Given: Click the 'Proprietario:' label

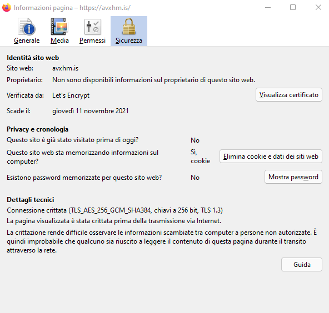Looking at the screenshot, I should click(x=24, y=80).
